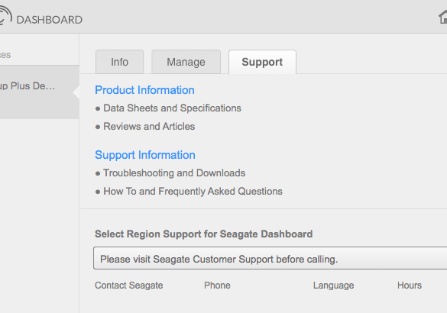Expand the region support dropdown
This screenshot has width=447, height=313.
pos(270,258)
